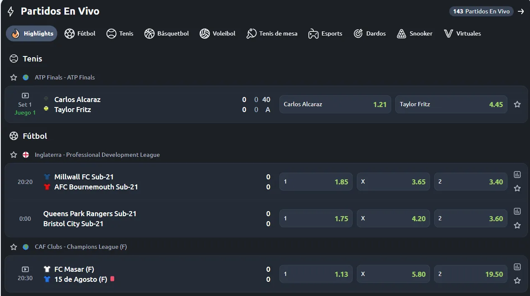Select draw odds 4.20 for QPR match
530x296 pixels.
click(393, 219)
